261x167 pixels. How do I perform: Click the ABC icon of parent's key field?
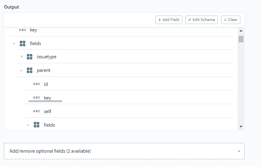tap(37, 97)
